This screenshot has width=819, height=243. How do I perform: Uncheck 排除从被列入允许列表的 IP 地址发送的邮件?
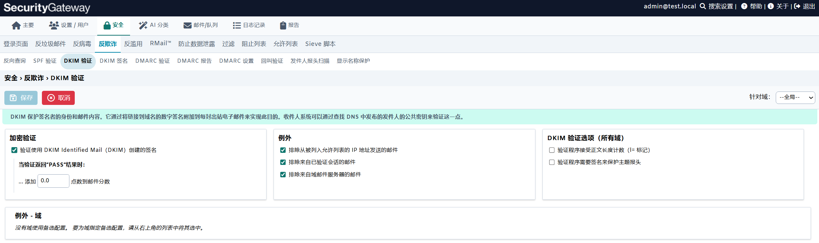[283, 150]
